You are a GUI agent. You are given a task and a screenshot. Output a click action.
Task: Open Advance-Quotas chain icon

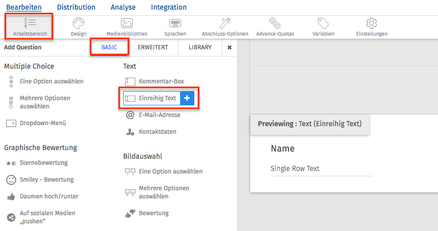point(275,23)
